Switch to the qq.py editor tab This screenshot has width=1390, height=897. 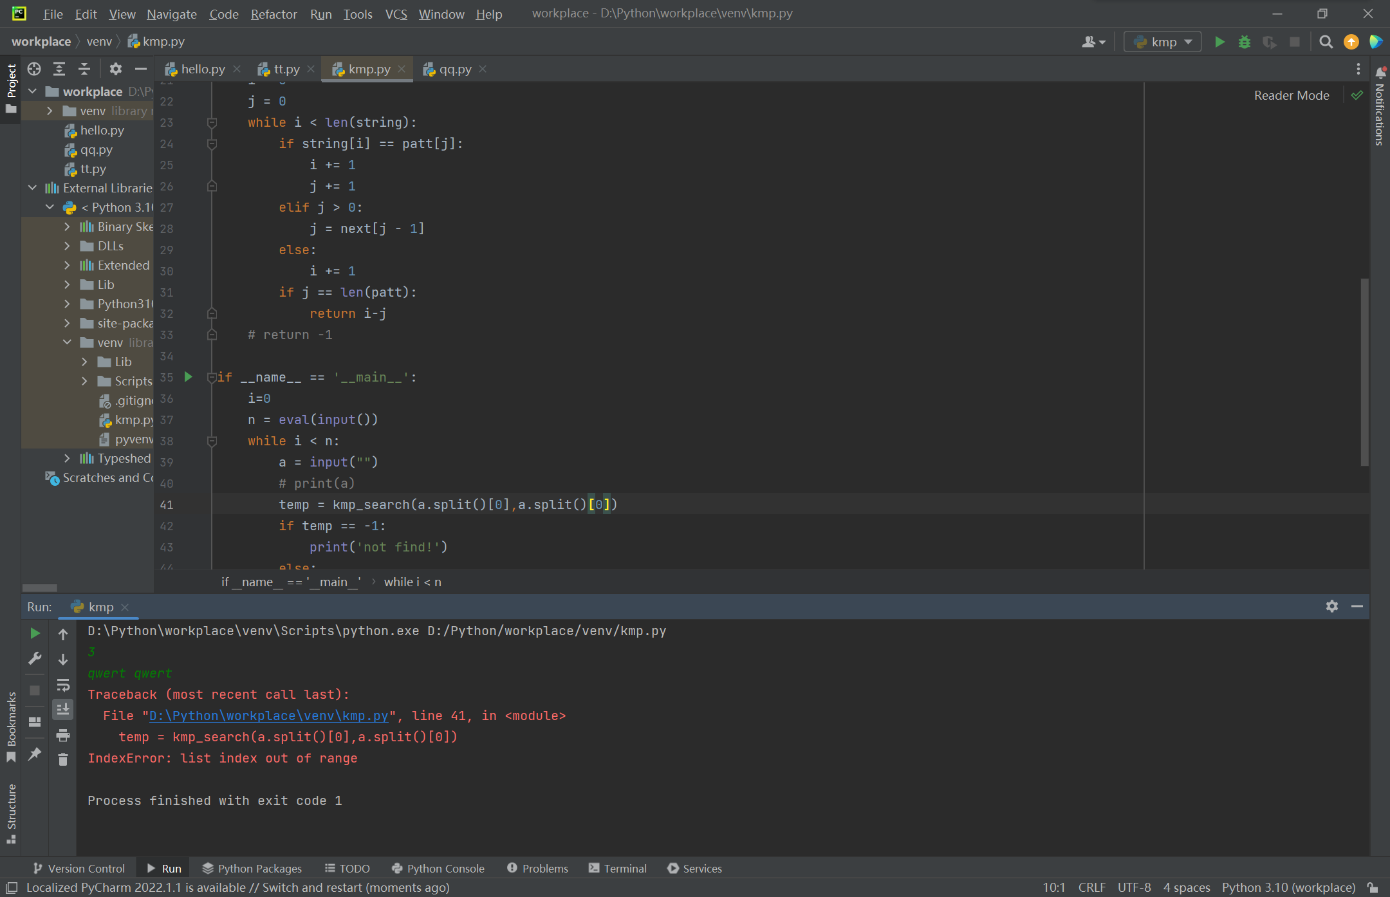click(x=454, y=69)
